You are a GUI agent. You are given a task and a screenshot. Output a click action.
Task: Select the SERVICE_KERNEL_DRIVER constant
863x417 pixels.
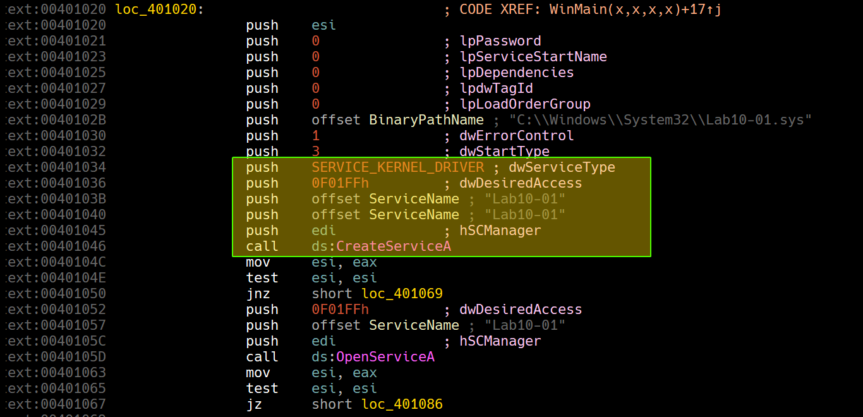[x=397, y=167]
